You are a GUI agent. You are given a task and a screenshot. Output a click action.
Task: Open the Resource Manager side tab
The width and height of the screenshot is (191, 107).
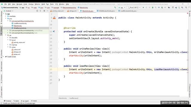point(1,17)
